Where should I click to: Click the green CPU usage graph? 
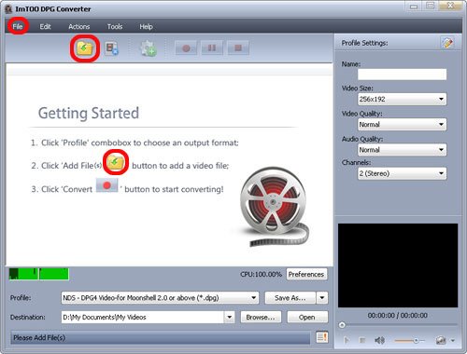(39, 274)
